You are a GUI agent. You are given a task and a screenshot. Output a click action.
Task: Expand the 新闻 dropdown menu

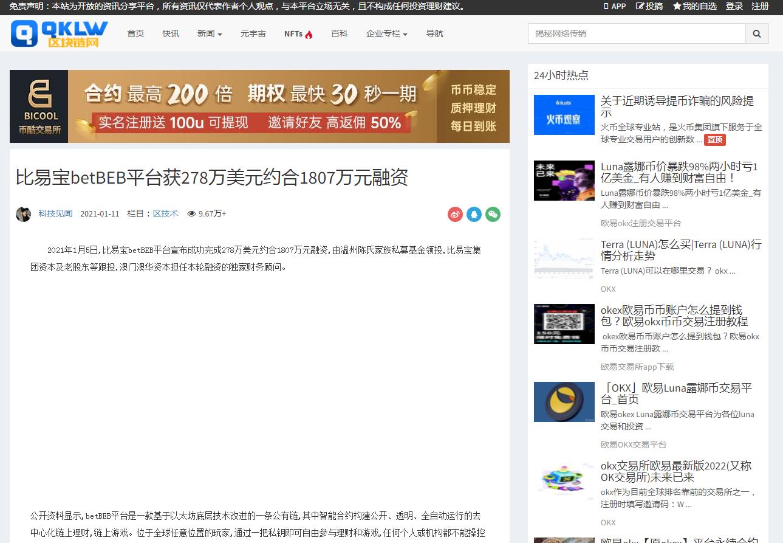tap(210, 33)
